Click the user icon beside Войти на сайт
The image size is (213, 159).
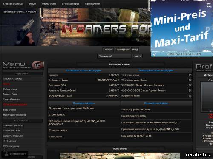click(6, 154)
